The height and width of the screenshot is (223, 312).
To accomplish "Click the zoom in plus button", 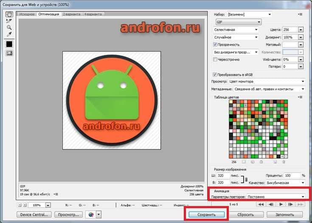I will tap(25, 205).
